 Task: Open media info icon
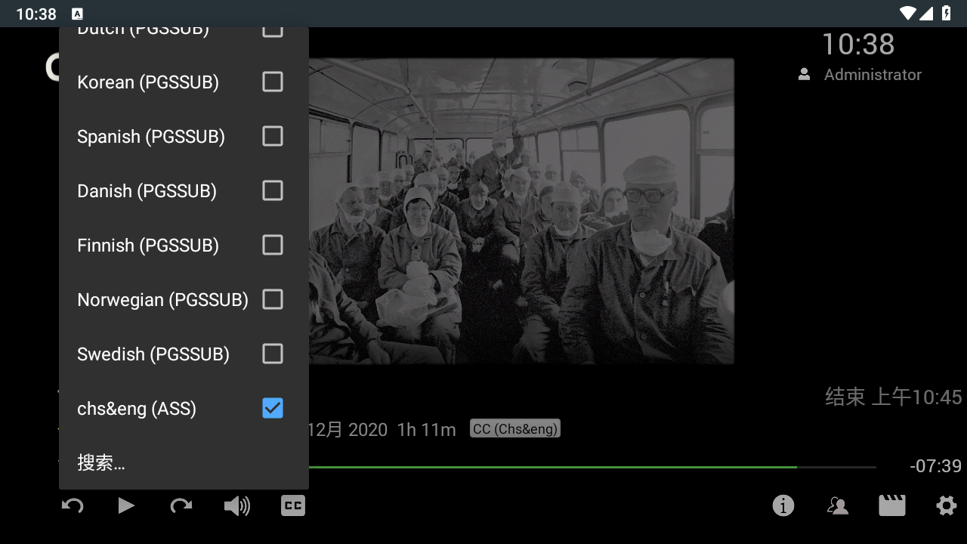783,505
